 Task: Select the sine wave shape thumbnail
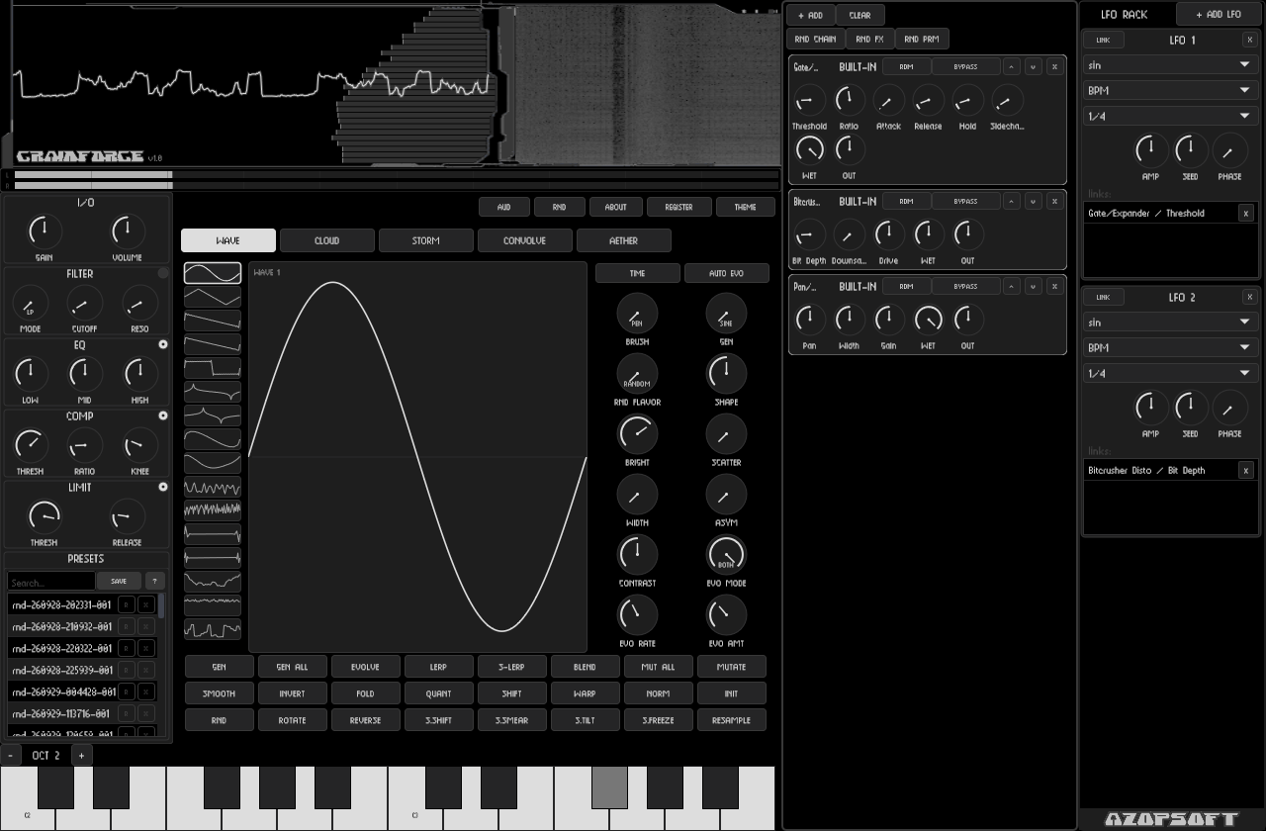213,273
